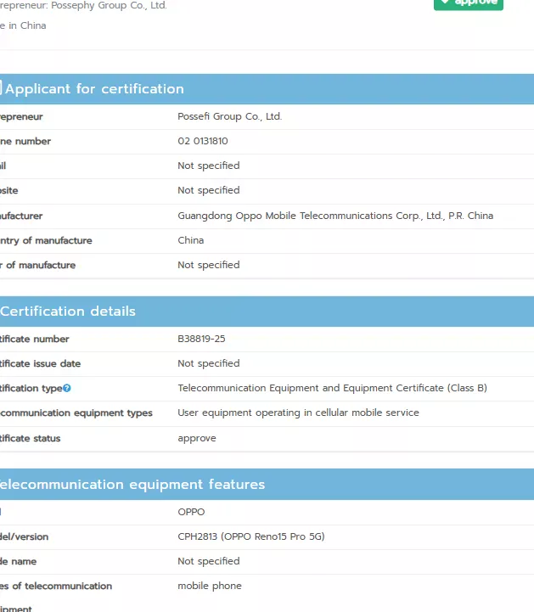
Task: Click the certificate issue date Not specified value
Action: tap(208, 364)
